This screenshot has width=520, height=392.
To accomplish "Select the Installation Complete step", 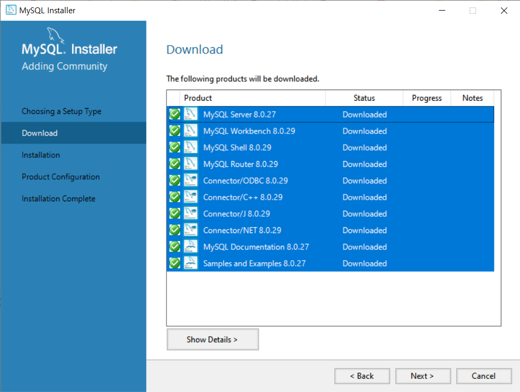I will (59, 199).
